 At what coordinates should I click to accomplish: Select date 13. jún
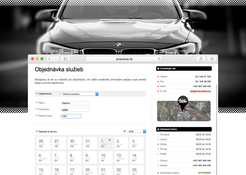click(x=121, y=158)
